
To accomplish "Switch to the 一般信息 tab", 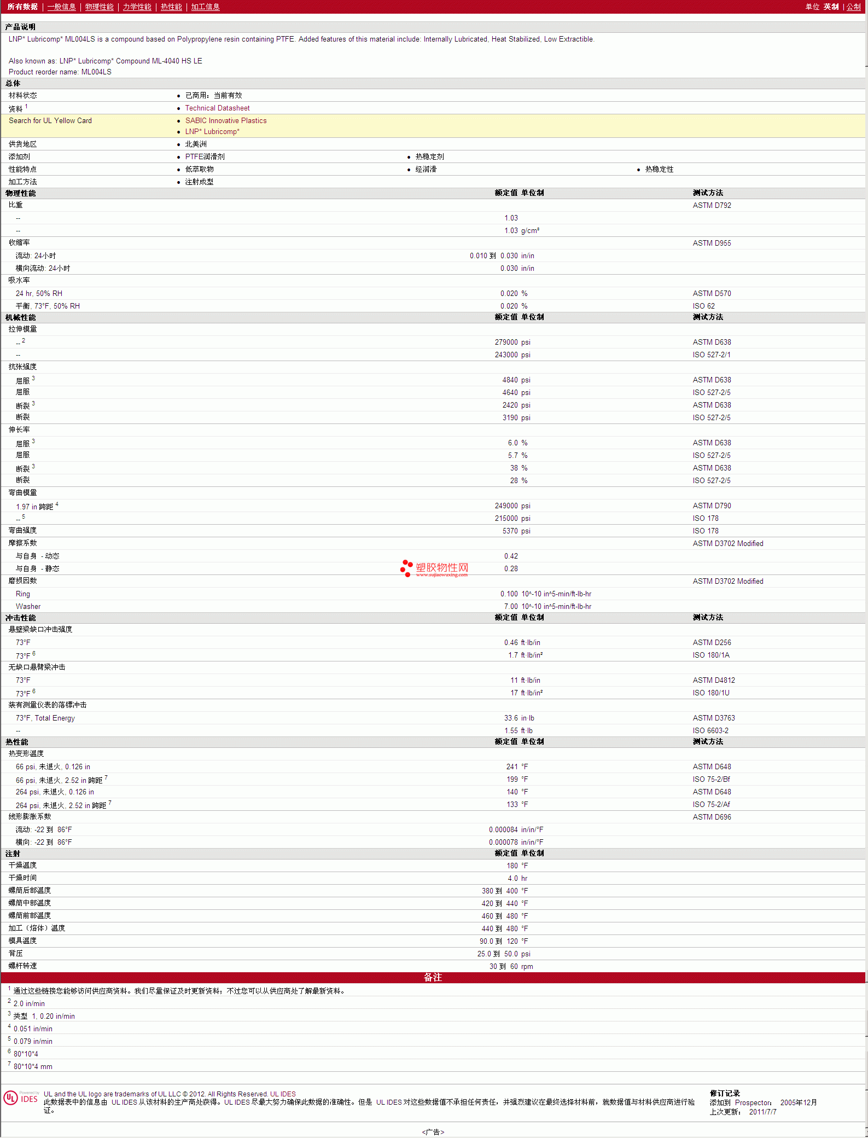I will (61, 7).
